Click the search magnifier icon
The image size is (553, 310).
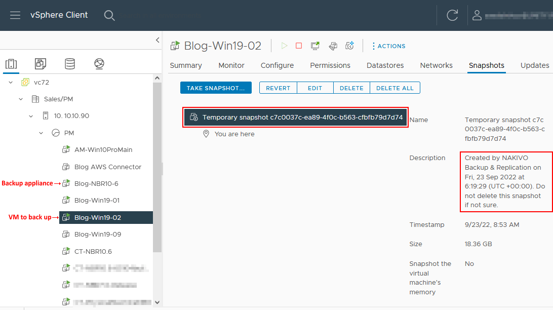[x=109, y=15]
